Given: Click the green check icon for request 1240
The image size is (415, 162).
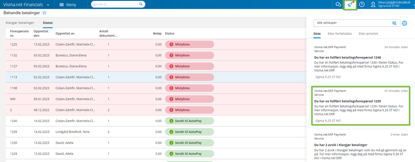Looking at the screenshot, I should pos(171,121).
